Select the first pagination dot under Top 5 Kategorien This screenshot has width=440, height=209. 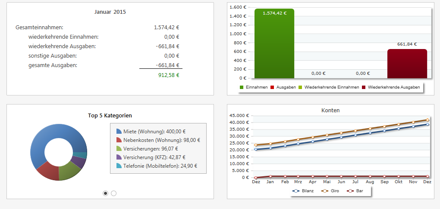point(106,193)
